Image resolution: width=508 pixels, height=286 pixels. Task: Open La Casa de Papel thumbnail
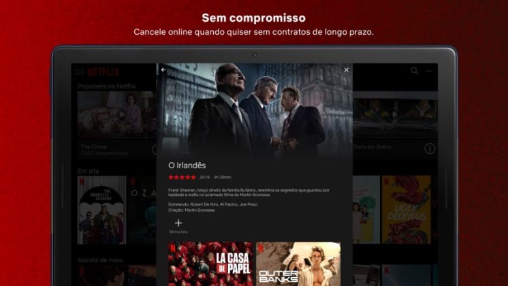[210, 264]
